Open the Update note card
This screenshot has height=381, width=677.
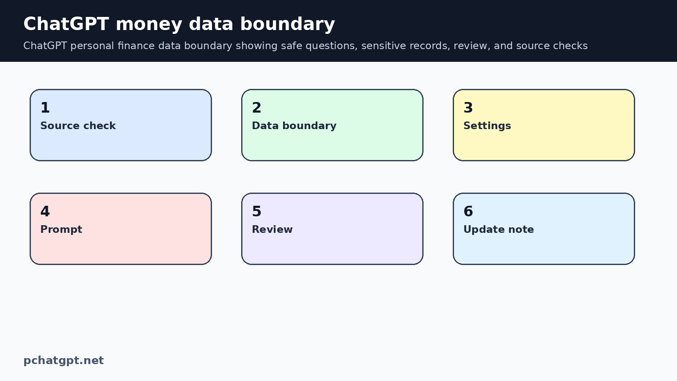click(544, 229)
